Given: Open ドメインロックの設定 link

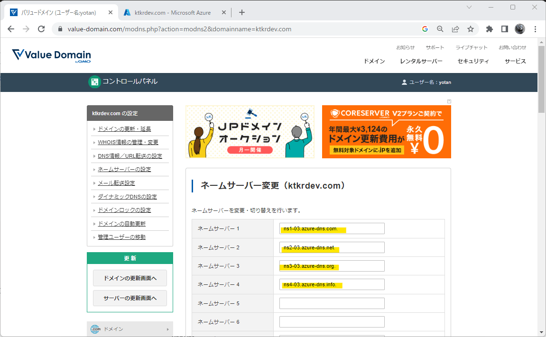Looking at the screenshot, I should tap(124, 210).
